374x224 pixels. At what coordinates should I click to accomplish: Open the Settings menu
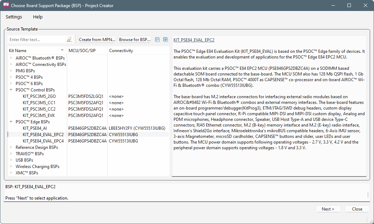point(14,17)
